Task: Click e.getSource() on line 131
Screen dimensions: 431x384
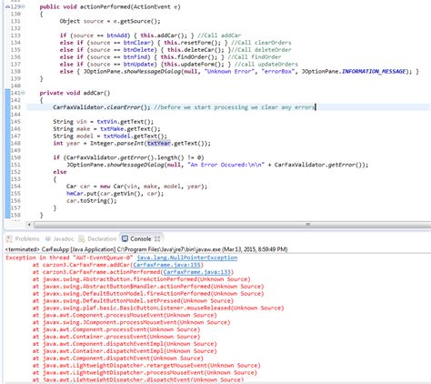Action: point(136,21)
